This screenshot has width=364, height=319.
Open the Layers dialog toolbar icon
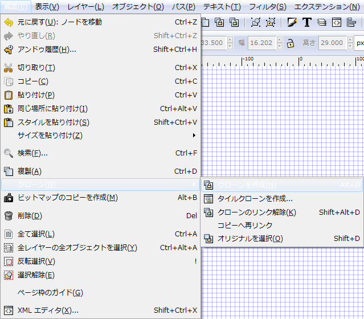coord(321,22)
